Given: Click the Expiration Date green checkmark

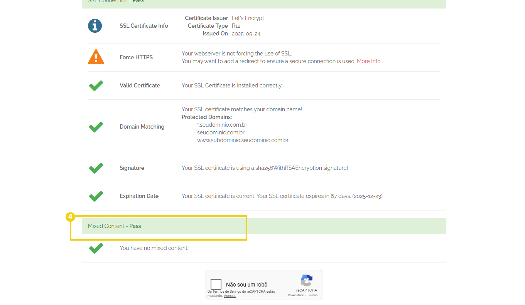Looking at the screenshot, I should point(96,196).
